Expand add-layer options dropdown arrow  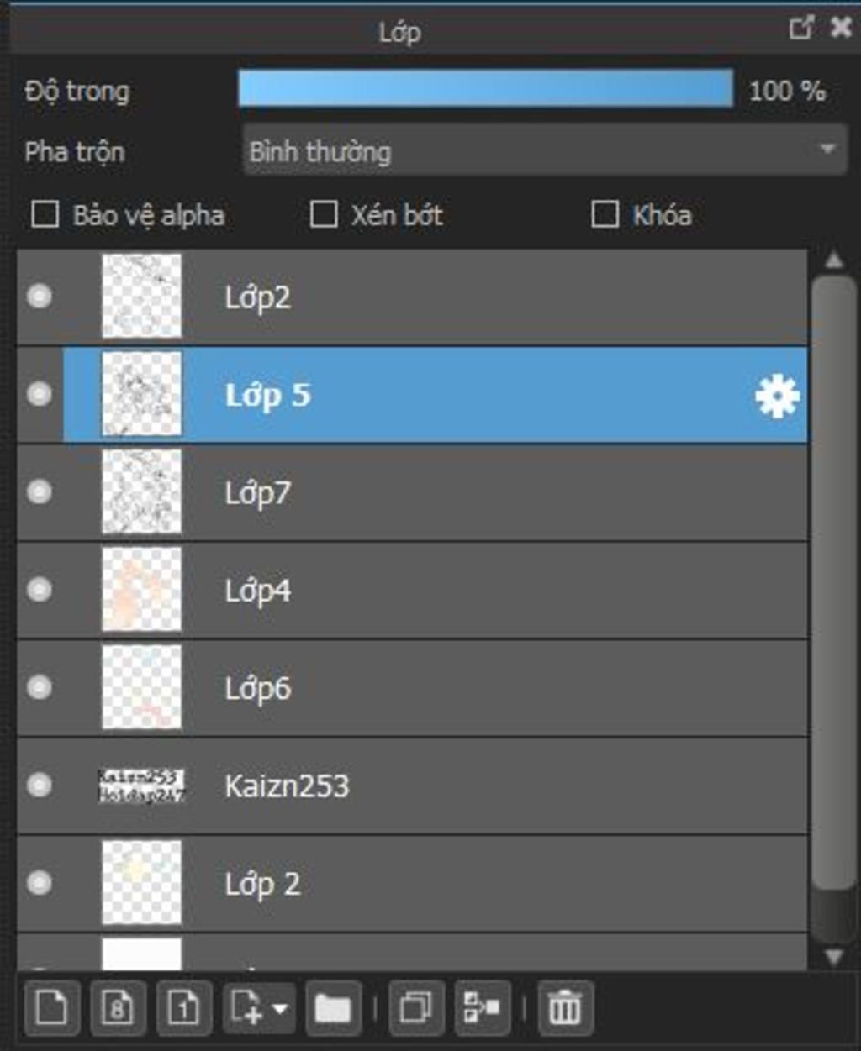(281, 1007)
